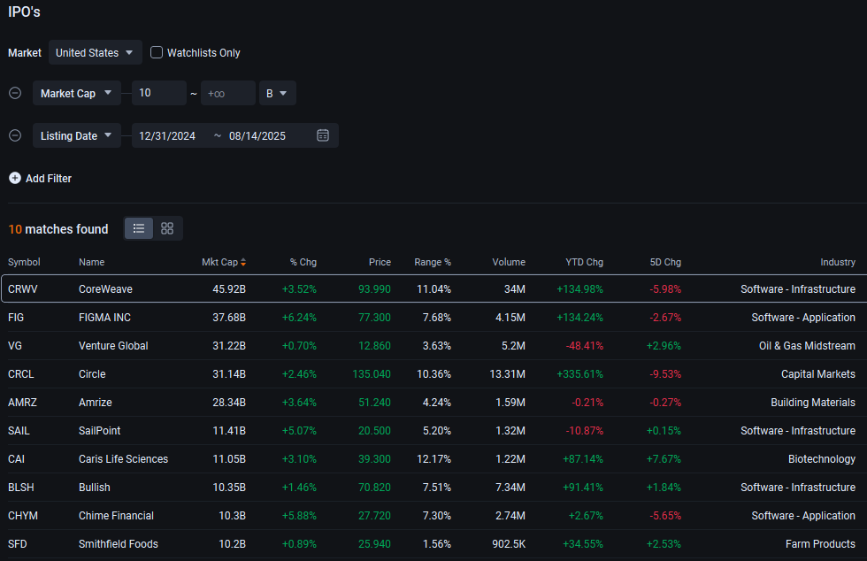Click the Add Filter plus icon
Viewport: 867px width, 561px height.
15,178
